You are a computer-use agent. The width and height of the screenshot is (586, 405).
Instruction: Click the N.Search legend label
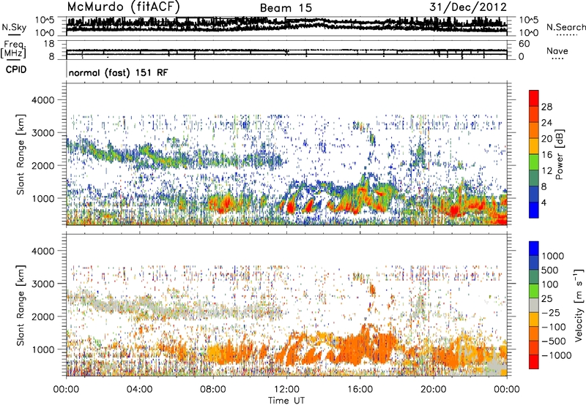click(565, 27)
